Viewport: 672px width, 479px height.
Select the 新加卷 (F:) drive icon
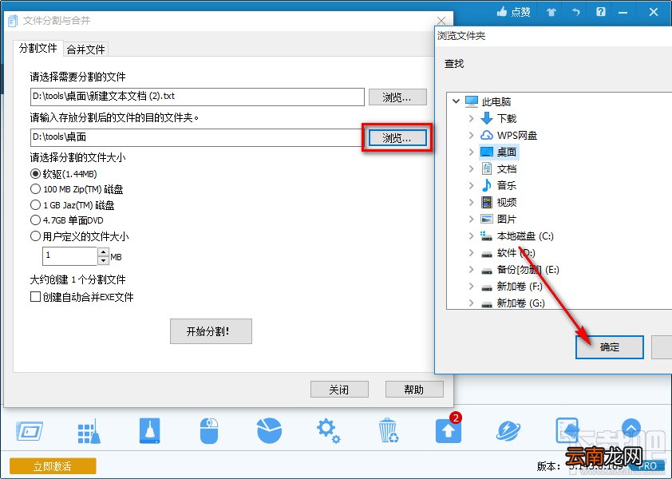(486, 287)
